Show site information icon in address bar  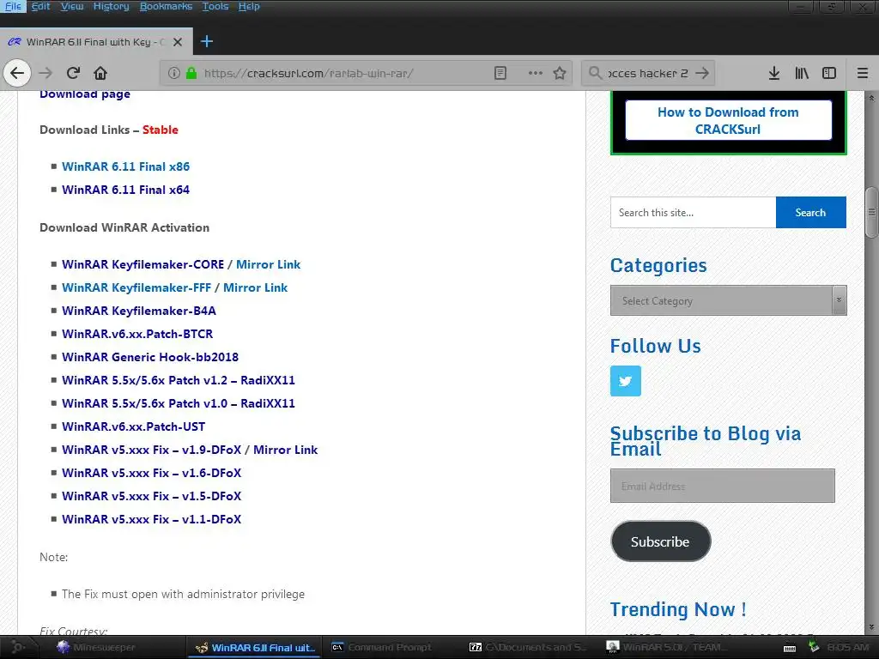pyautogui.click(x=173, y=73)
